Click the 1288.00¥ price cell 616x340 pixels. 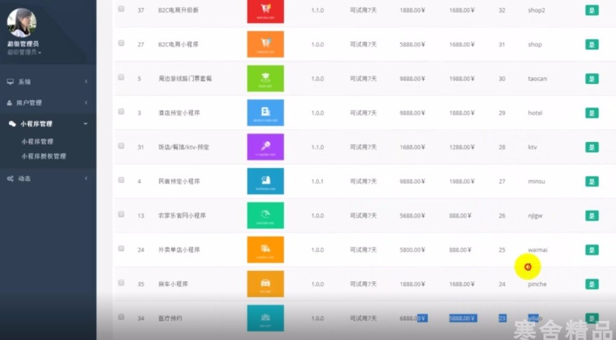pyautogui.click(x=461, y=147)
